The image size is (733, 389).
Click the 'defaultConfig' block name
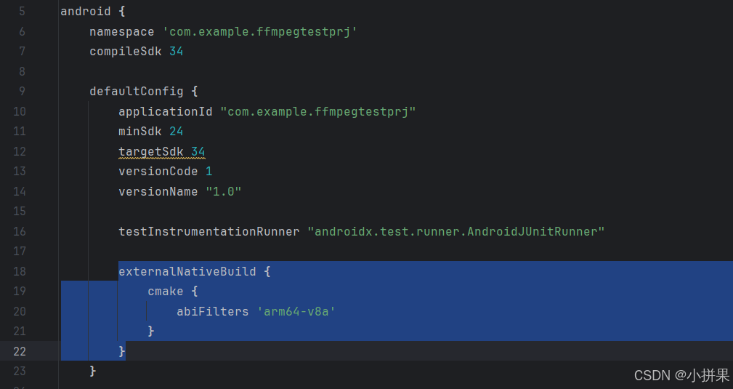click(137, 91)
